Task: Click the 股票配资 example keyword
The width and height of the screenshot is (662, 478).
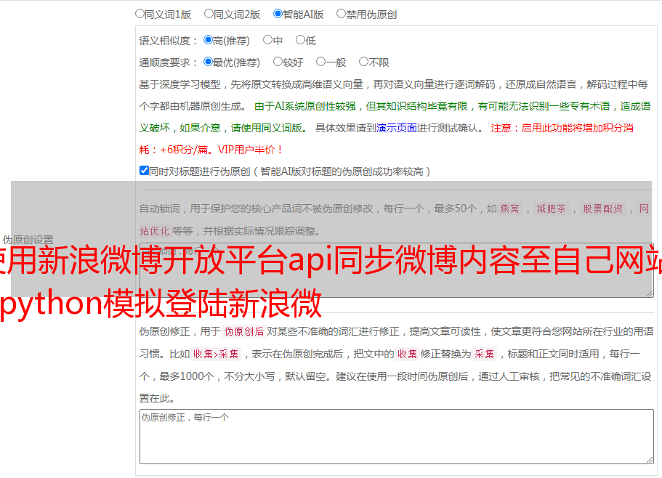Action: [x=603, y=208]
